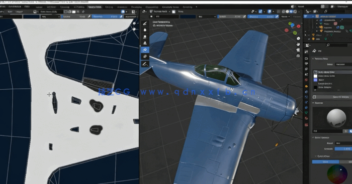
Task: Open the Render properties tab
Action: click(x=306, y=58)
